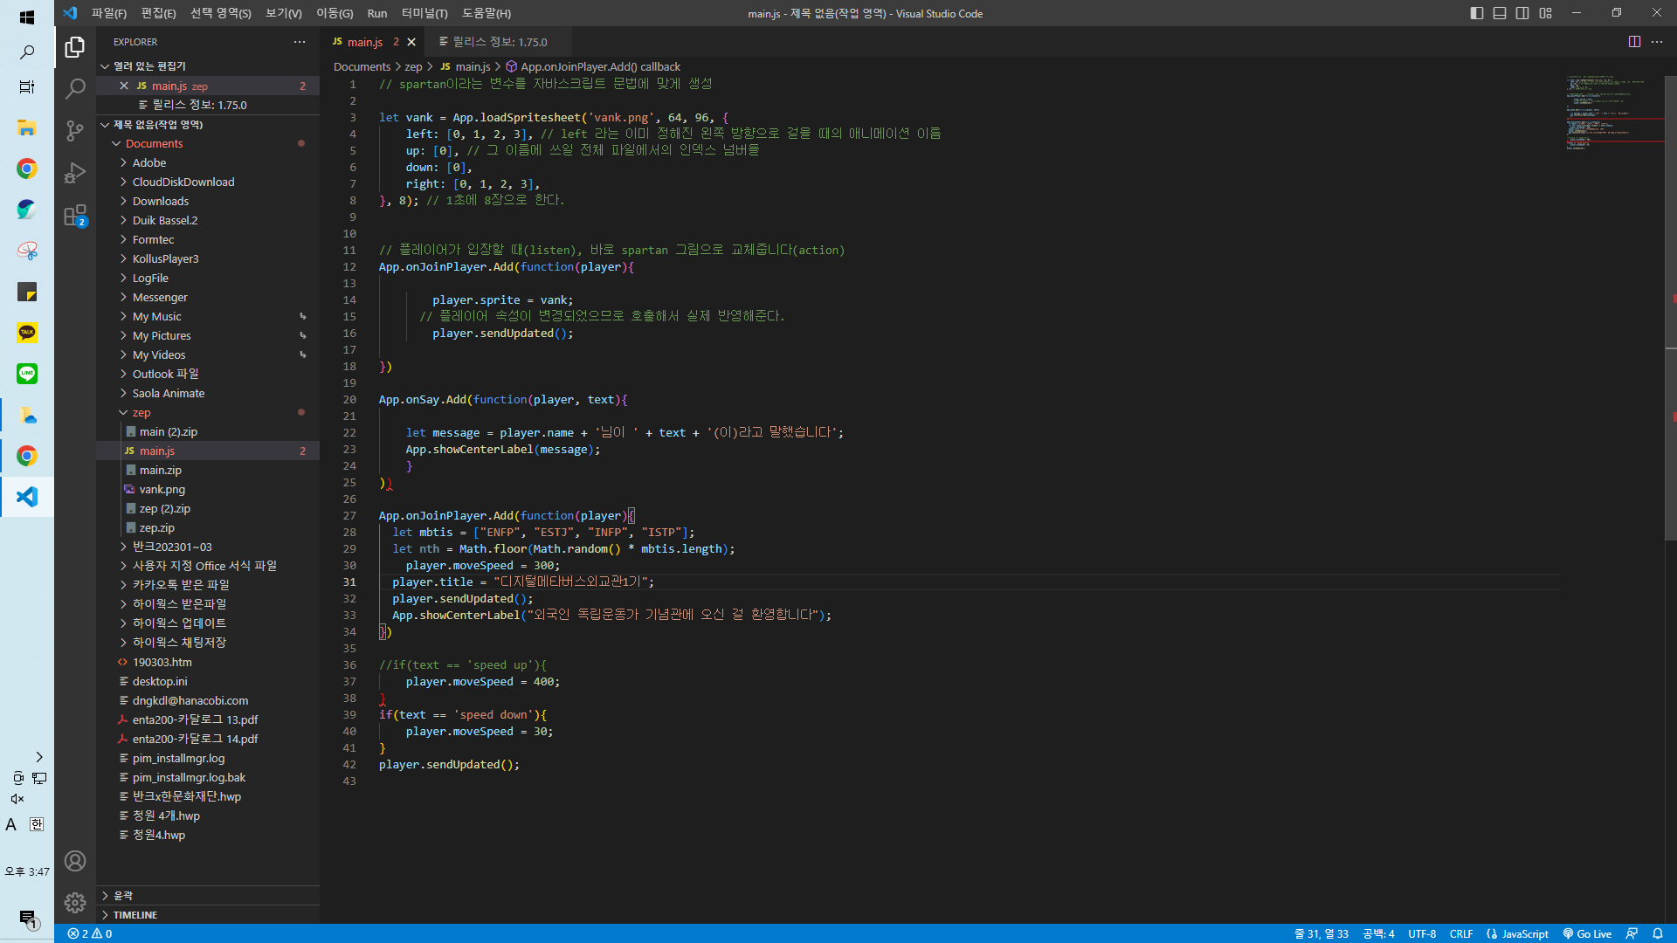Open notifications bell in status bar
Viewport: 1677px width, 943px height.
coord(1658,933)
